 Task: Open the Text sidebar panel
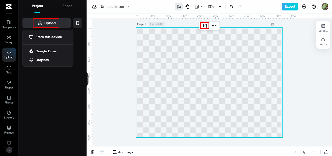tap(9, 69)
